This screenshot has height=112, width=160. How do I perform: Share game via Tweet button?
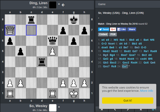pos(104,29)
